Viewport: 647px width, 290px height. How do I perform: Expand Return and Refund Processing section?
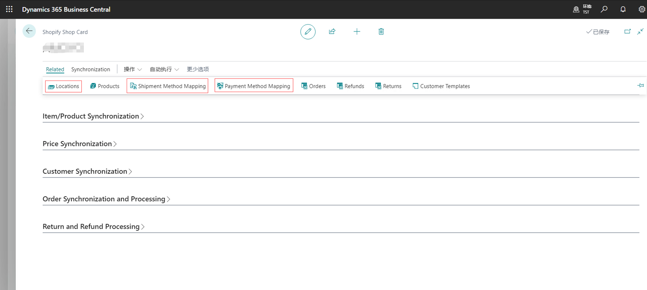pos(94,227)
